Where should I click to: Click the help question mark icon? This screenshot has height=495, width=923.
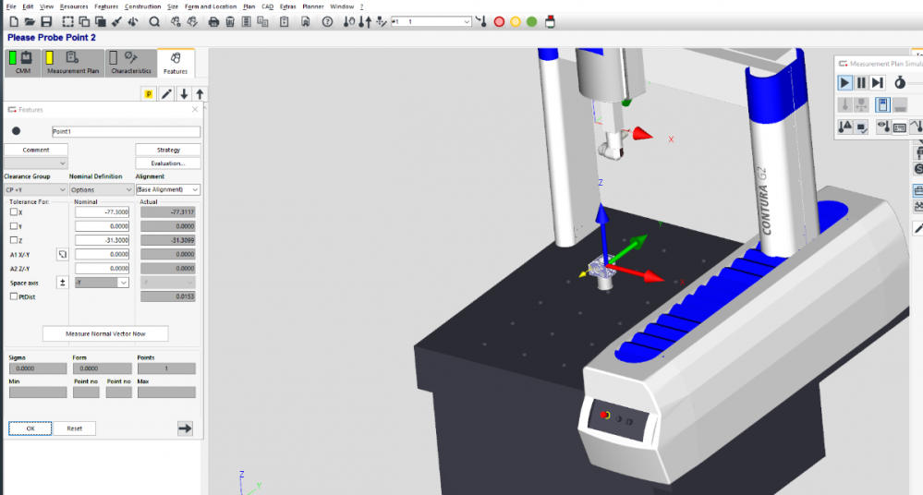[327, 21]
